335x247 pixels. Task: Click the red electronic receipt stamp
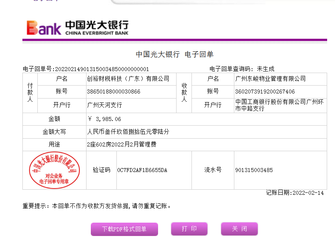coord(54,170)
